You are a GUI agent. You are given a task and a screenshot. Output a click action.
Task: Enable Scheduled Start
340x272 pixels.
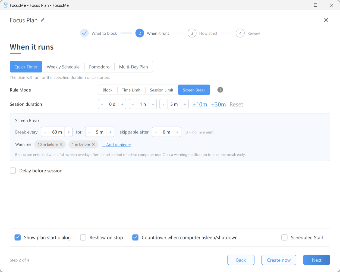(284, 238)
